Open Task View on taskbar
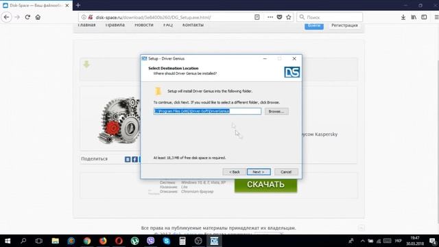439x247 pixels. [39, 241]
